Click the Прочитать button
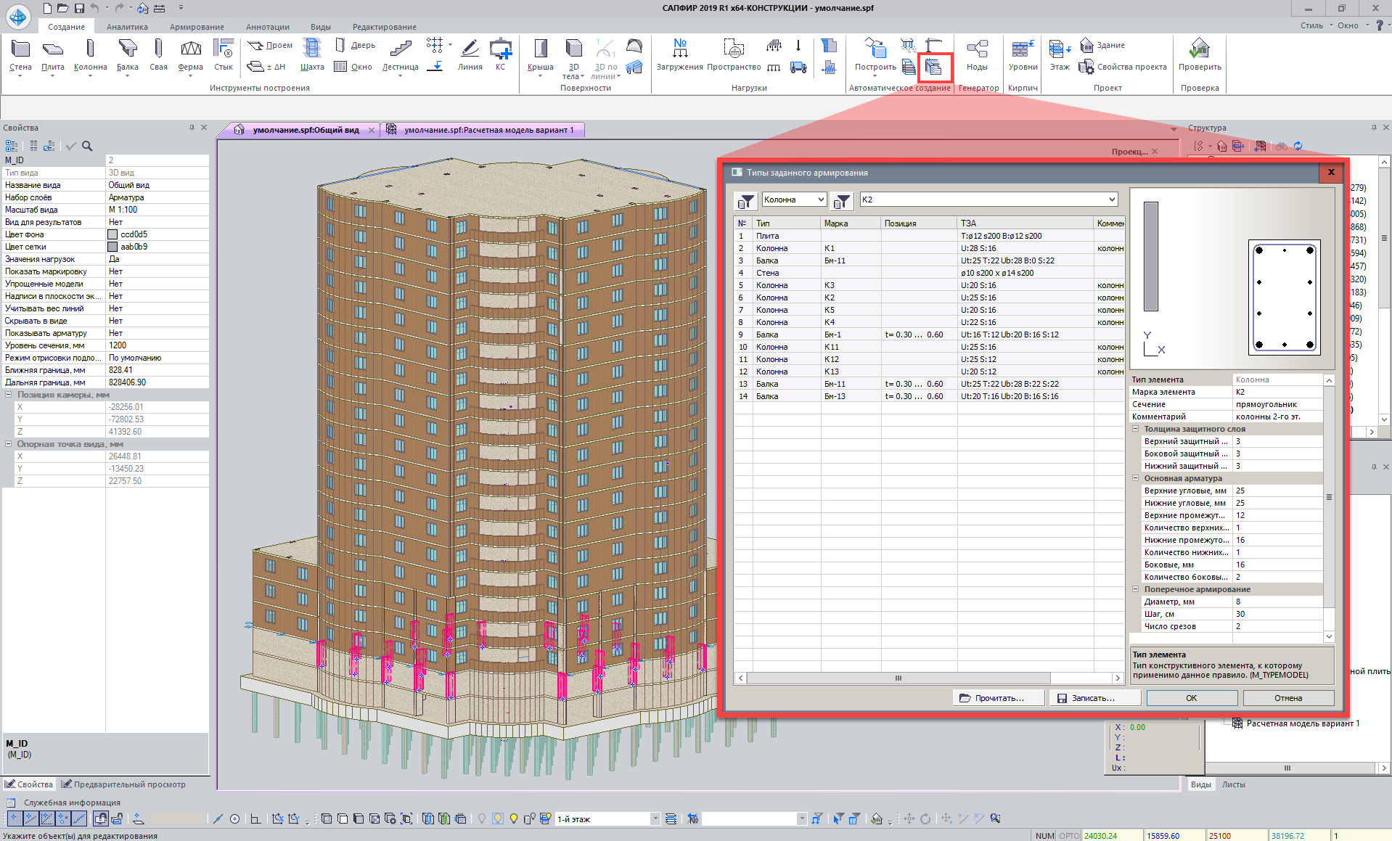 tap(998, 698)
